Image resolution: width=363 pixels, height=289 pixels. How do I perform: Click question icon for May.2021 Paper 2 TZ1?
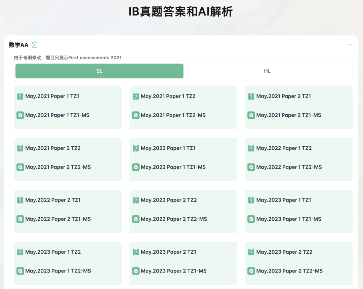[x=251, y=96]
